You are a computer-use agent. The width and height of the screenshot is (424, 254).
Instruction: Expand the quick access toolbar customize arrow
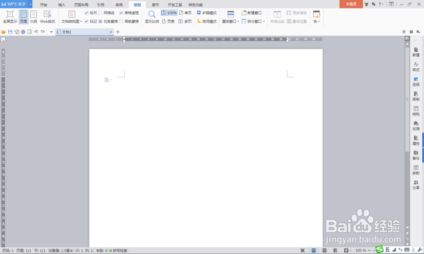[x=51, y=32]
